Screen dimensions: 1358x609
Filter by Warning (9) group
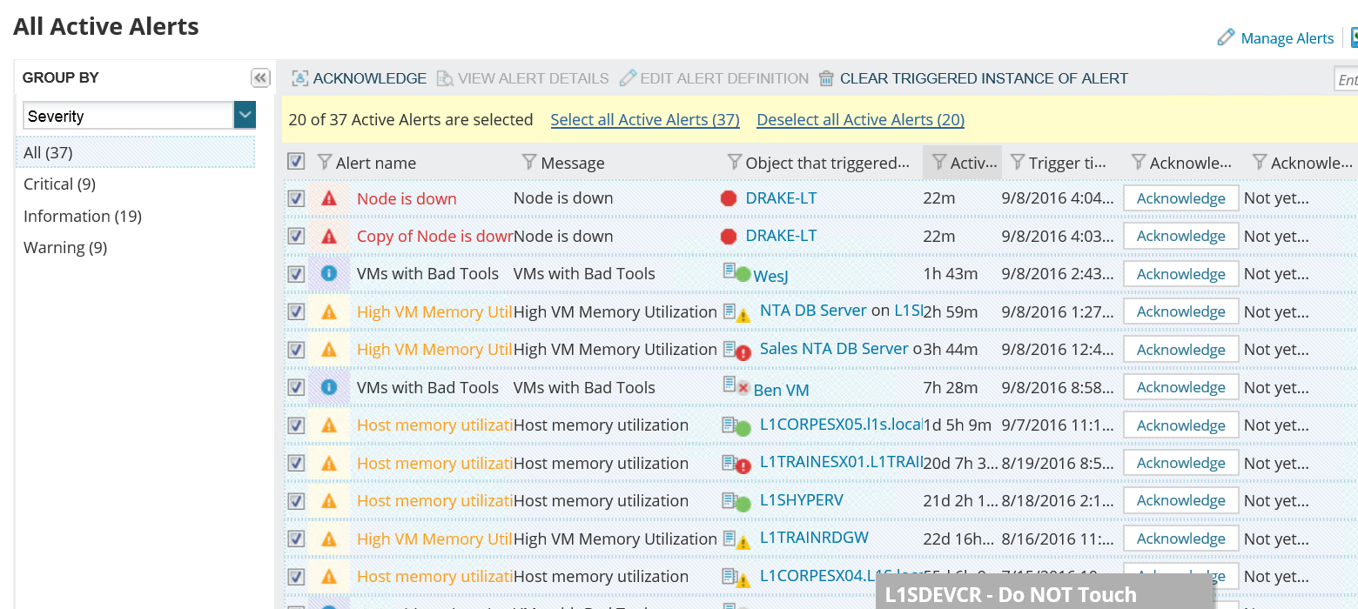coord(65,247)
